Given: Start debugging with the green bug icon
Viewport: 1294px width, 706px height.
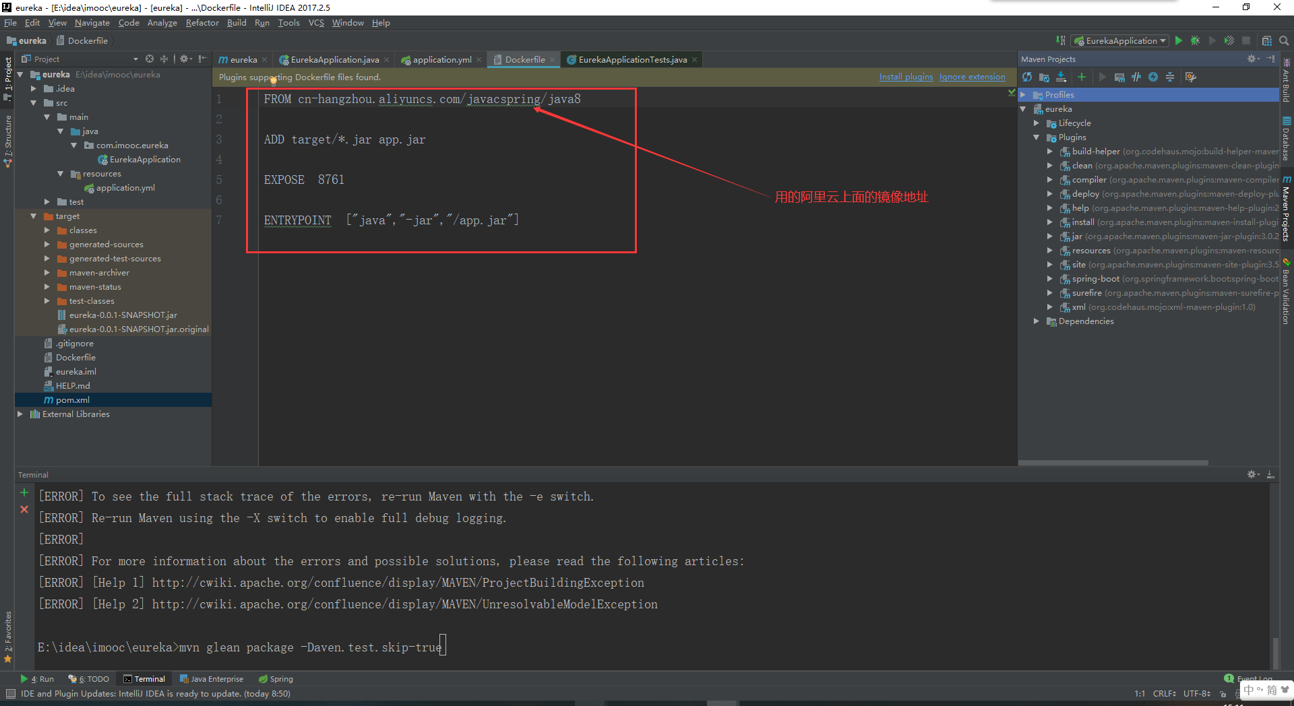Looking at the screenshot, I should click(x=1196, y=40).
